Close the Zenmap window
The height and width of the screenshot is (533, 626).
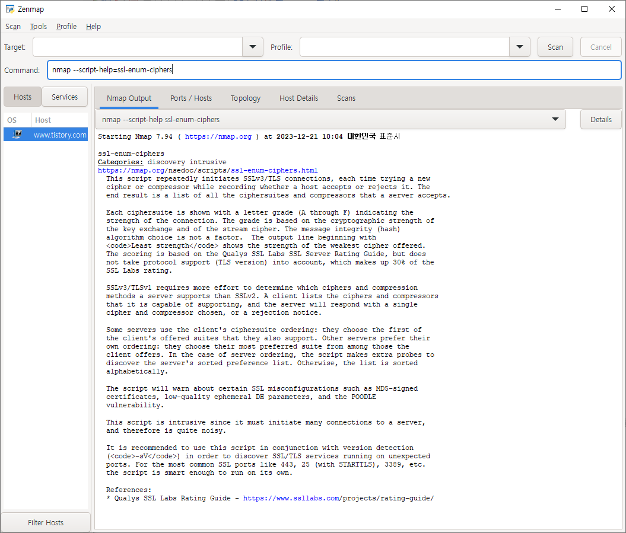tap(612, 9)
